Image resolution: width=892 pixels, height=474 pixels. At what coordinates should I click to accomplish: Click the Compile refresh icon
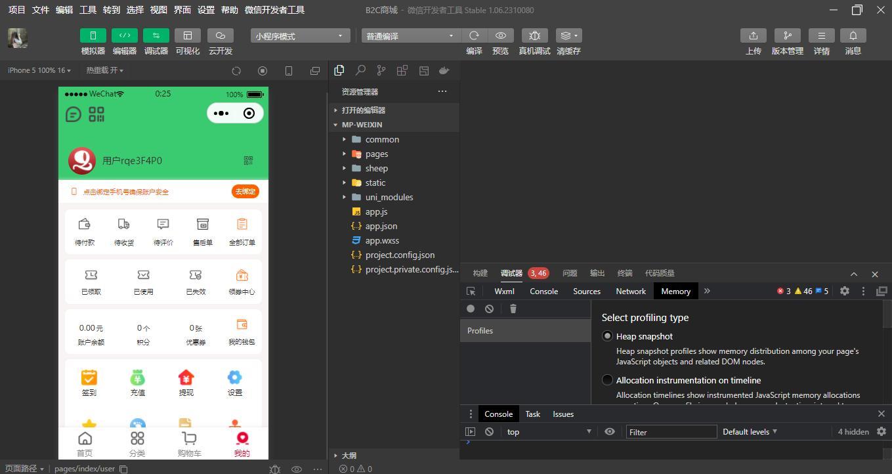click(474, 35)
